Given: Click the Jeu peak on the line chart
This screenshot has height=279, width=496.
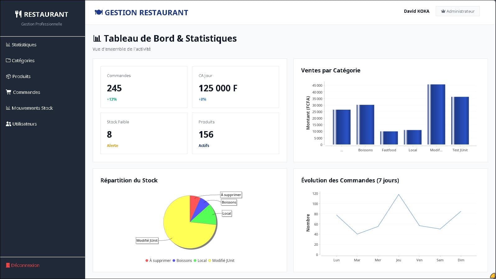Looking at the screenshot, I should (398, 194).
